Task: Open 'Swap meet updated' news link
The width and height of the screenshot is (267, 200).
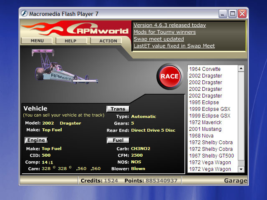Action: [x=159, y=39]
